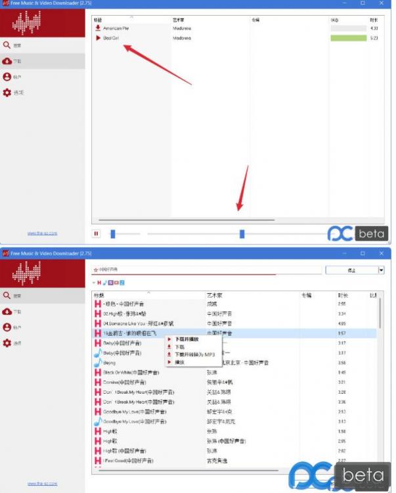Open the account section in upper window sidebar
This screenshot has height=493, width=396.
tap(18, 77)
